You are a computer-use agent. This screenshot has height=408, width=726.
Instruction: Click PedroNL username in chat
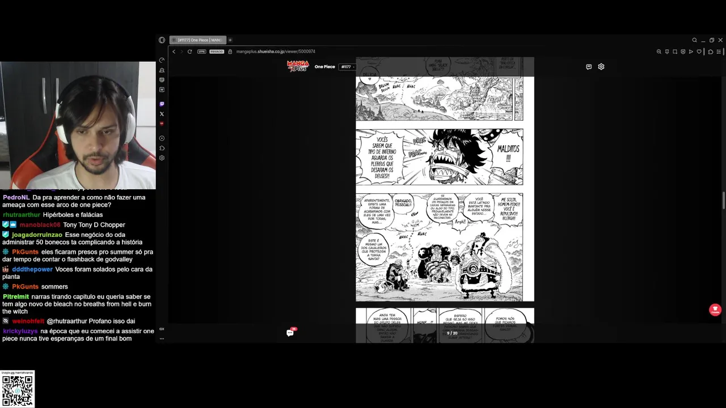pos(16,198)
